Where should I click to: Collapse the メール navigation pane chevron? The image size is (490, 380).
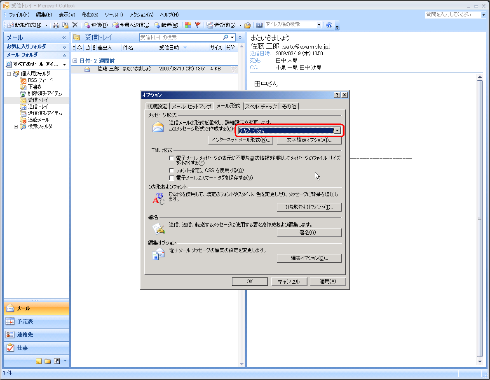tap(64, 38)
